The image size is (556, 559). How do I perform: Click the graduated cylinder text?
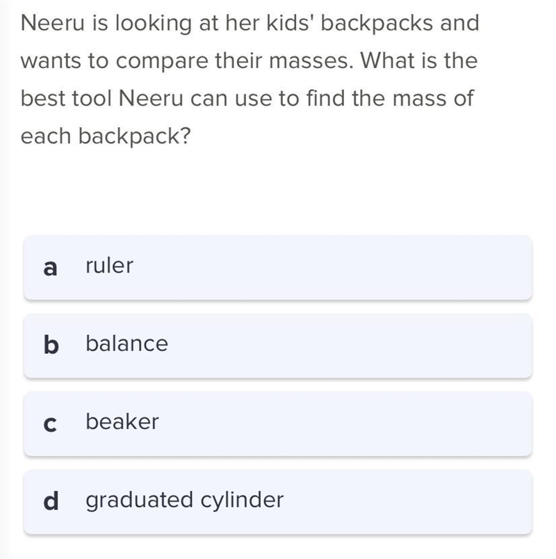pos(185,500)
